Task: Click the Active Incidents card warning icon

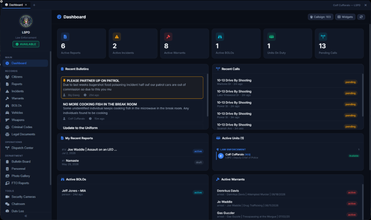Action: (117, 37)
